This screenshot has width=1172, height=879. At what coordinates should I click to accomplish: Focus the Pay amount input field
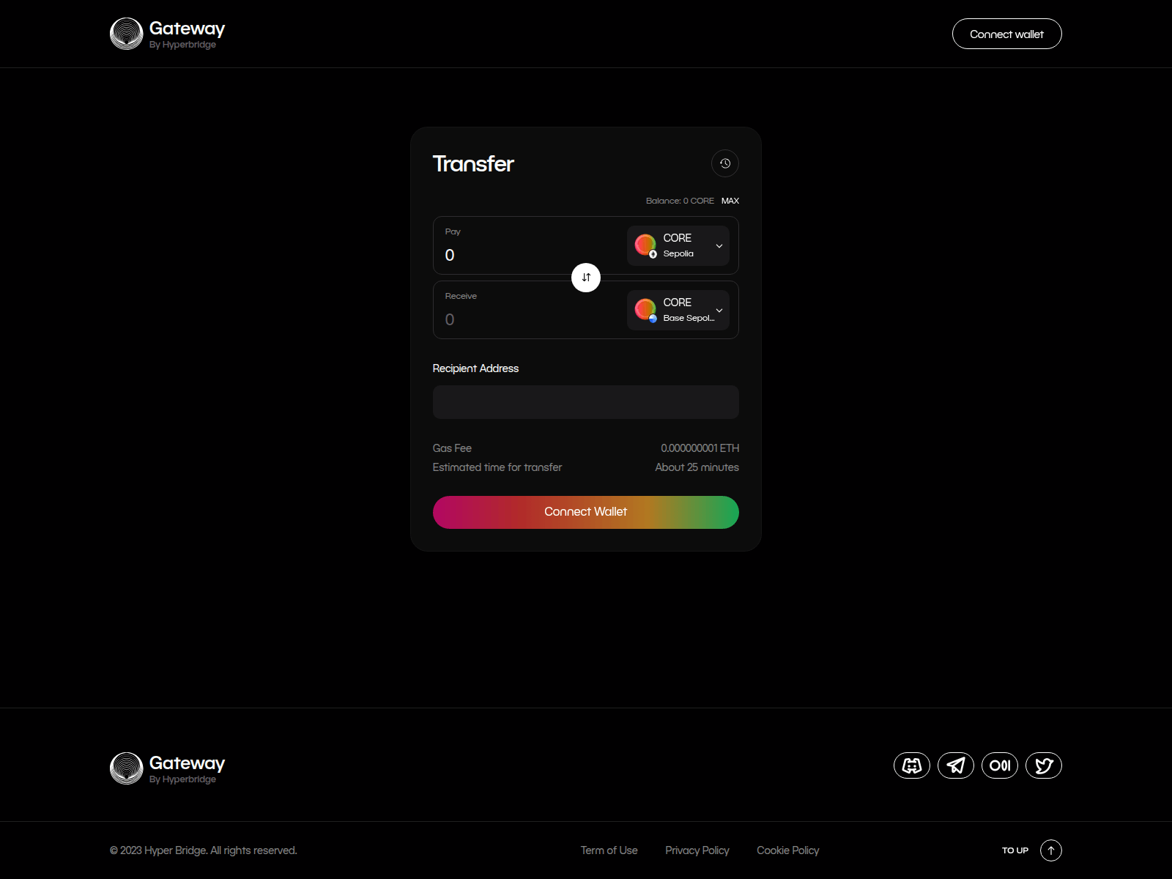(x=531, y=255)
